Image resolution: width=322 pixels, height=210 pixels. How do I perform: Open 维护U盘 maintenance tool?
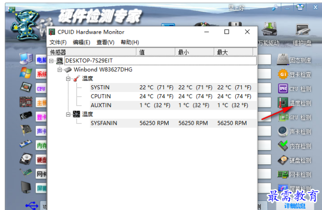[302, 34]
